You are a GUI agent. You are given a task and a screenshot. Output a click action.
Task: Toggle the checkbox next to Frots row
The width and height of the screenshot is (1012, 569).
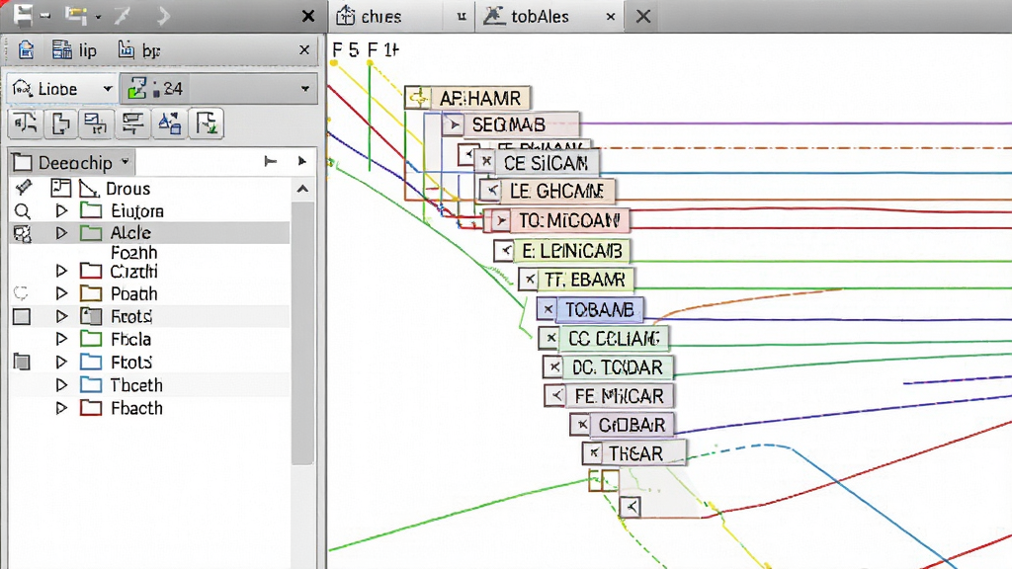(22, 316)
